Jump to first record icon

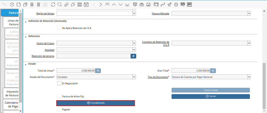pos(107,5)
